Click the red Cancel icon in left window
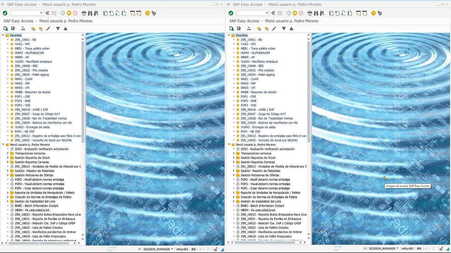451x253 pixels. coord(75,13)
